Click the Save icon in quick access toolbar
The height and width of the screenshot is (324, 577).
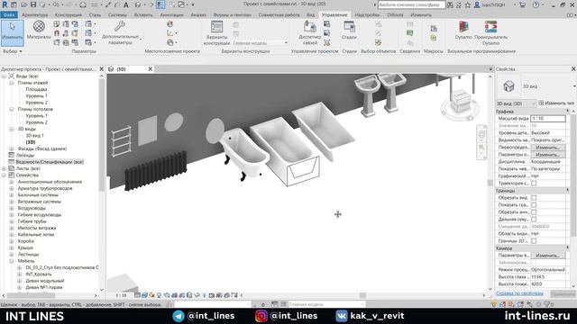point(33,4)
